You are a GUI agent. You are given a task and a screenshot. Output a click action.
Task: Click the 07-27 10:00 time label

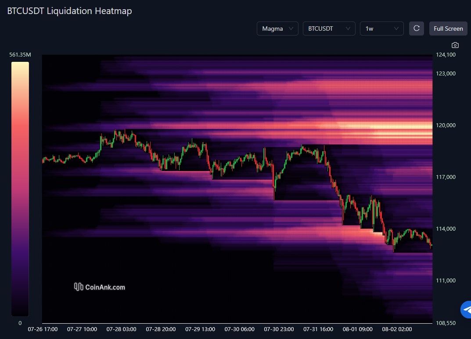click(x=82, y=329)
